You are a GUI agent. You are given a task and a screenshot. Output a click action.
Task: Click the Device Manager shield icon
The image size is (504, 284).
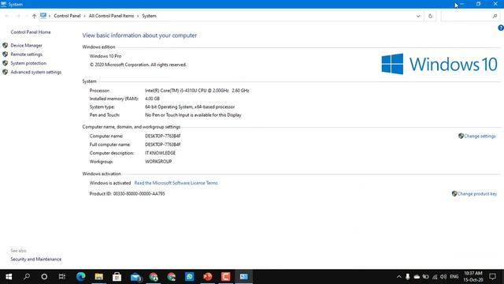tap(6, 46)
